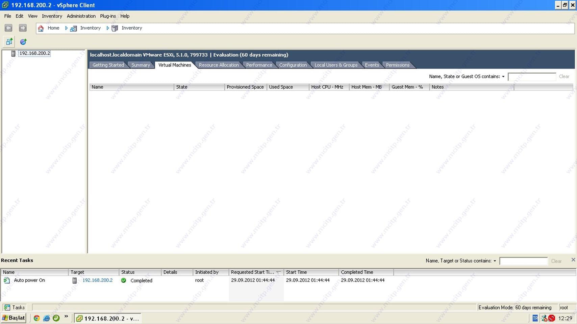Switch to the Events tab
Screen dimensions: 577x324
coord(372,65)
